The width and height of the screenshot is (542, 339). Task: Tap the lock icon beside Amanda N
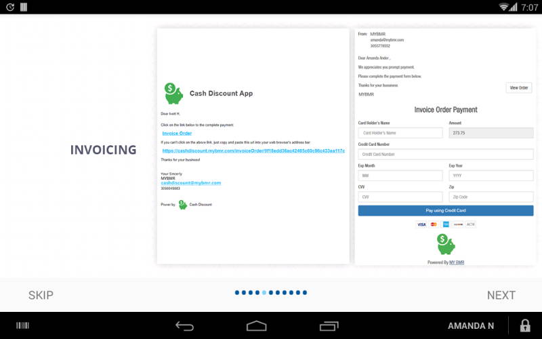coord(525,325)
